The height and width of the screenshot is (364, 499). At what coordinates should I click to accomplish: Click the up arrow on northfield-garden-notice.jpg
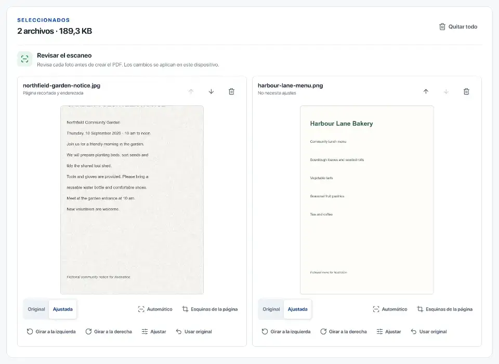(191, 91)
